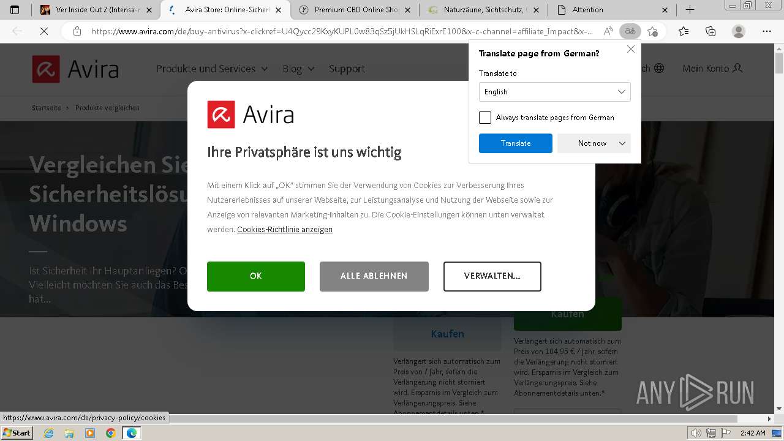Open the Support page
The image size is (784, 441).
pyautogui.click(x=347, y=69)
